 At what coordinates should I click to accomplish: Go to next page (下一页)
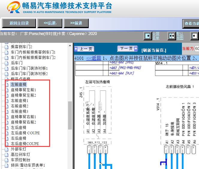(x=127, y=48)
